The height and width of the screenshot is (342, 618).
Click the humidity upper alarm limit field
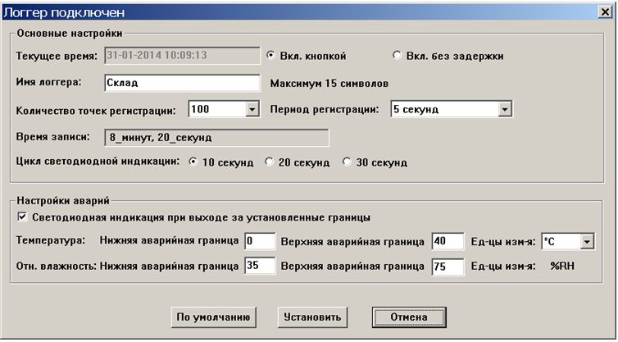(448, 267)
